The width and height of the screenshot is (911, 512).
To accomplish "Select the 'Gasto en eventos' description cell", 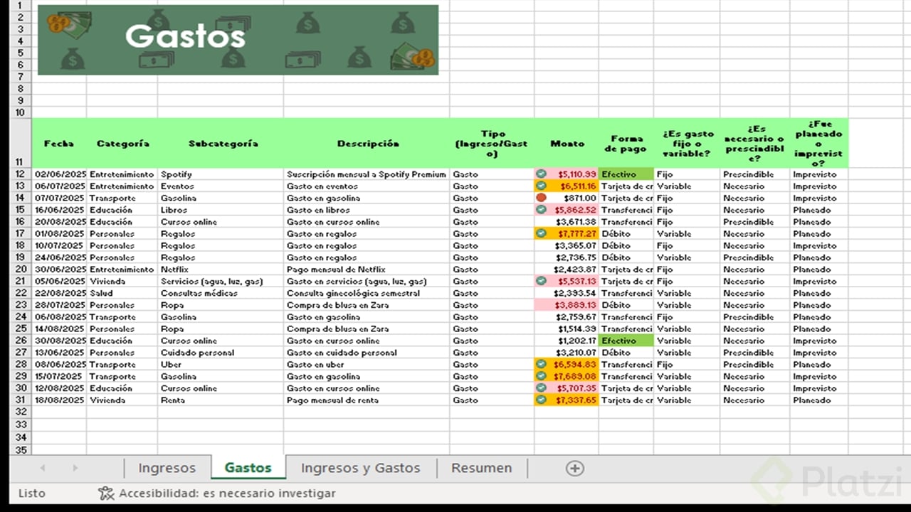I will [367, 186].
